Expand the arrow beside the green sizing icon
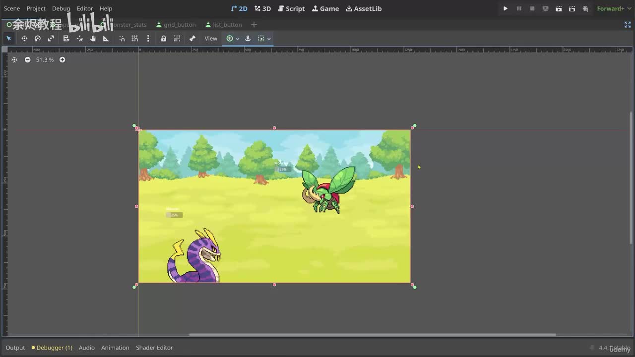The height and width of the screenshot is (357, 635). (238, 39)
